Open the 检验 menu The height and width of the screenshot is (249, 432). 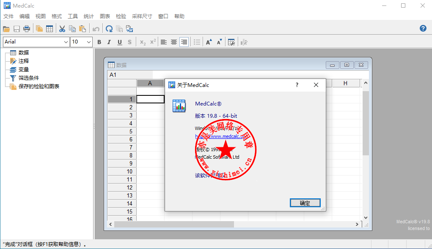[121, 16]
